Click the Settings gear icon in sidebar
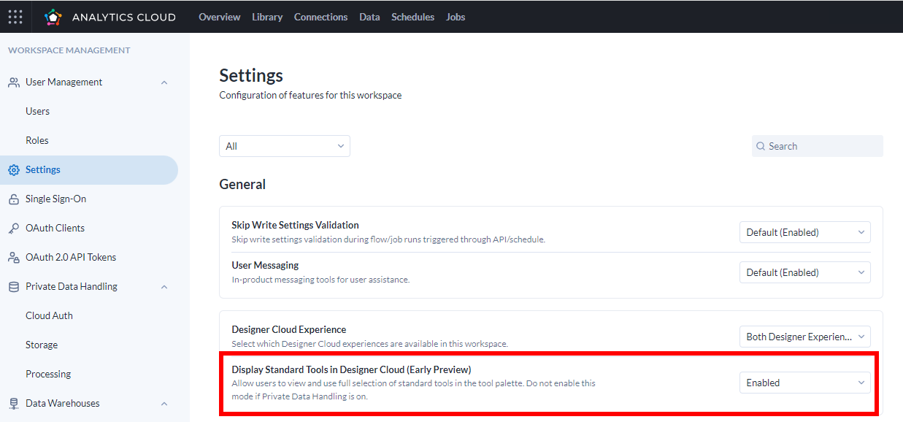The height and width of the screenshot is (422, 903). [x=14, y=170]
